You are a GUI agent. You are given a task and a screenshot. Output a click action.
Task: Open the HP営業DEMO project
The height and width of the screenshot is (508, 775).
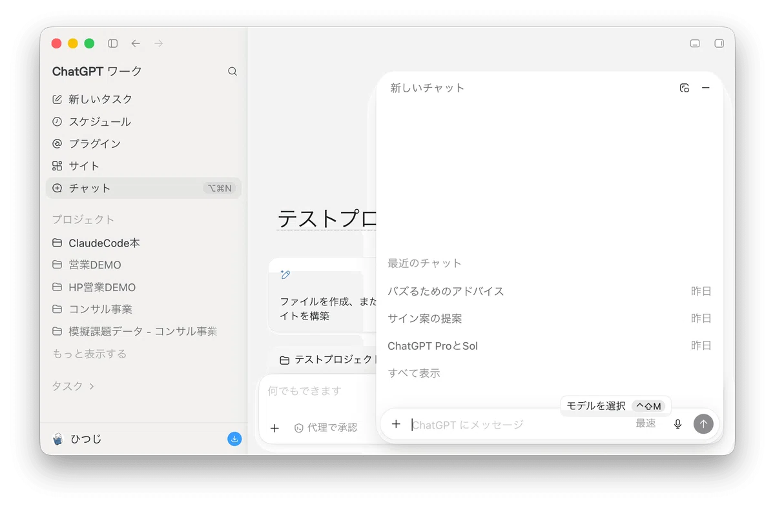point(143,287)
